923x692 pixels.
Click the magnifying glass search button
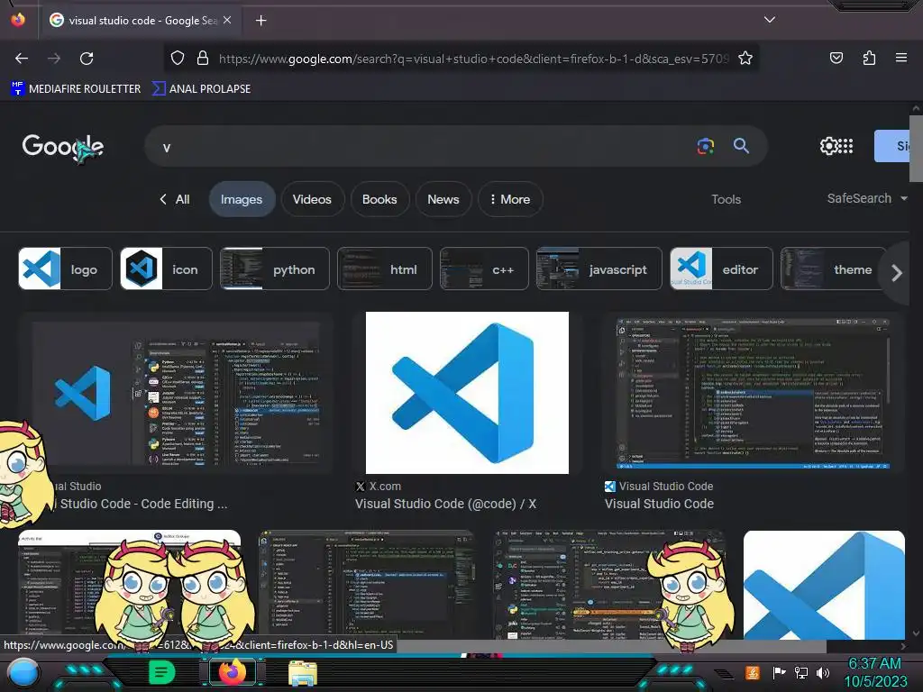741,146
